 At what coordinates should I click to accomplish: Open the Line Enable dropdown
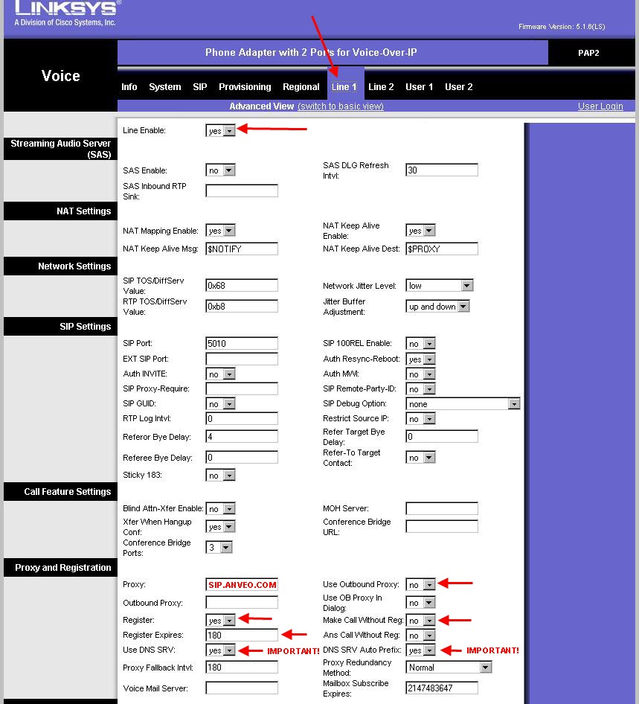[220, 131]
